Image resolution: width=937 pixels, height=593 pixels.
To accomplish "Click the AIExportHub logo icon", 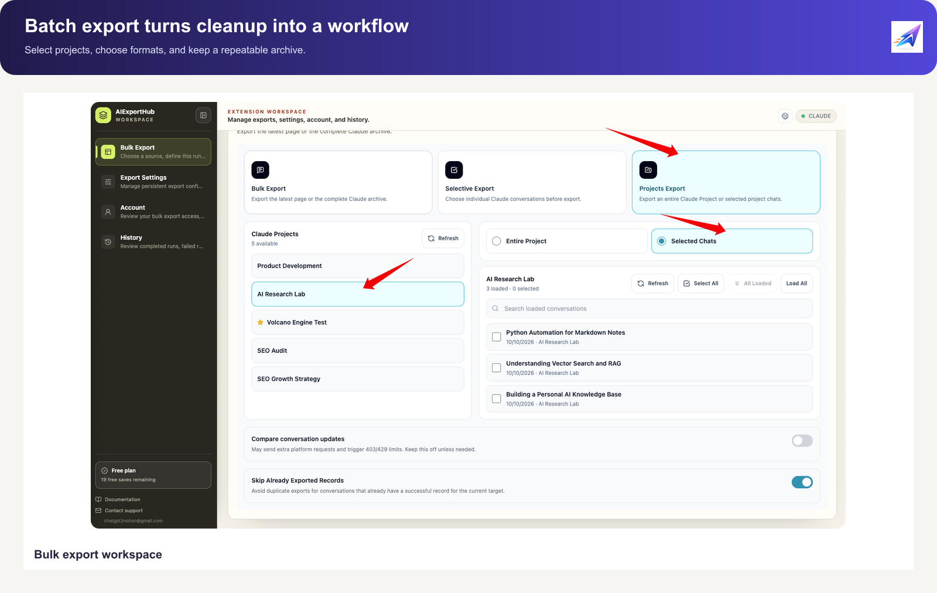I will [103, 115].
